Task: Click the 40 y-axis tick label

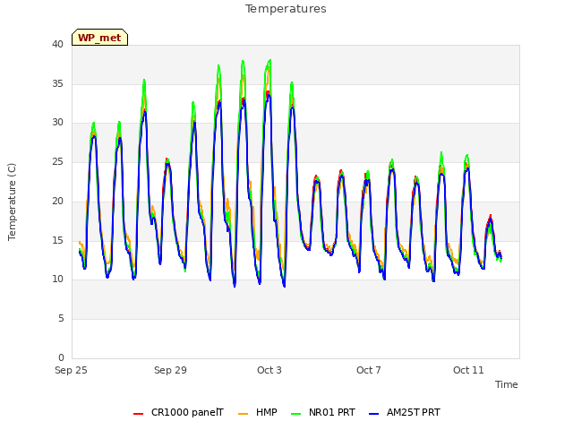Action: [x=57, y=45]
